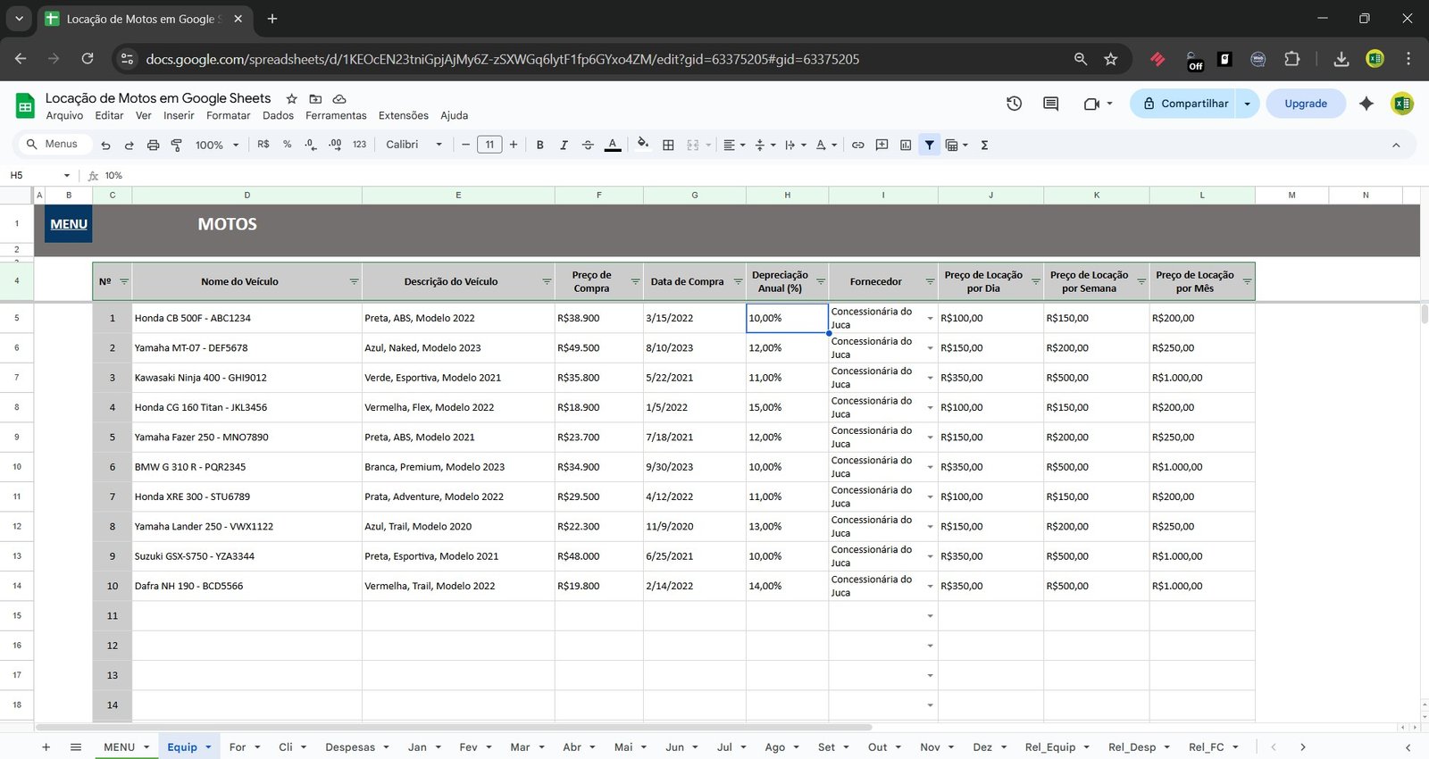Open the Functions sigma icon
The width and height of the screenshot is (1429, 759).
coord(984,145)
